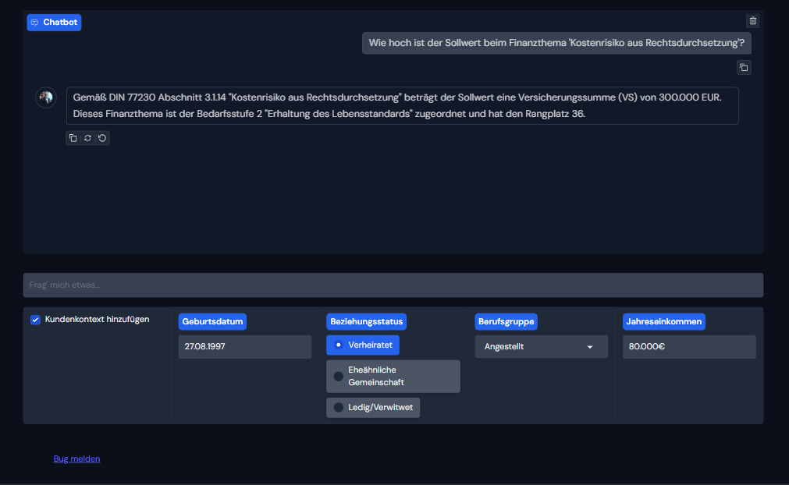Uncheck Kundenkontext hinzufügen checkbox
The image size is (789, 485).
(35, 320)
